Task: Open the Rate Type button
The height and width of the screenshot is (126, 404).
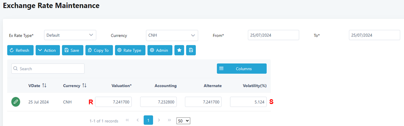Action: click(130, 50)
